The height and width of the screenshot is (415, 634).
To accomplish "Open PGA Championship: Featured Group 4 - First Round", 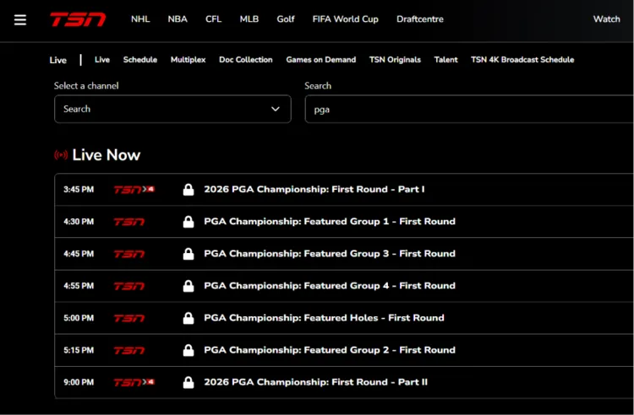I will tap(330, 286).
